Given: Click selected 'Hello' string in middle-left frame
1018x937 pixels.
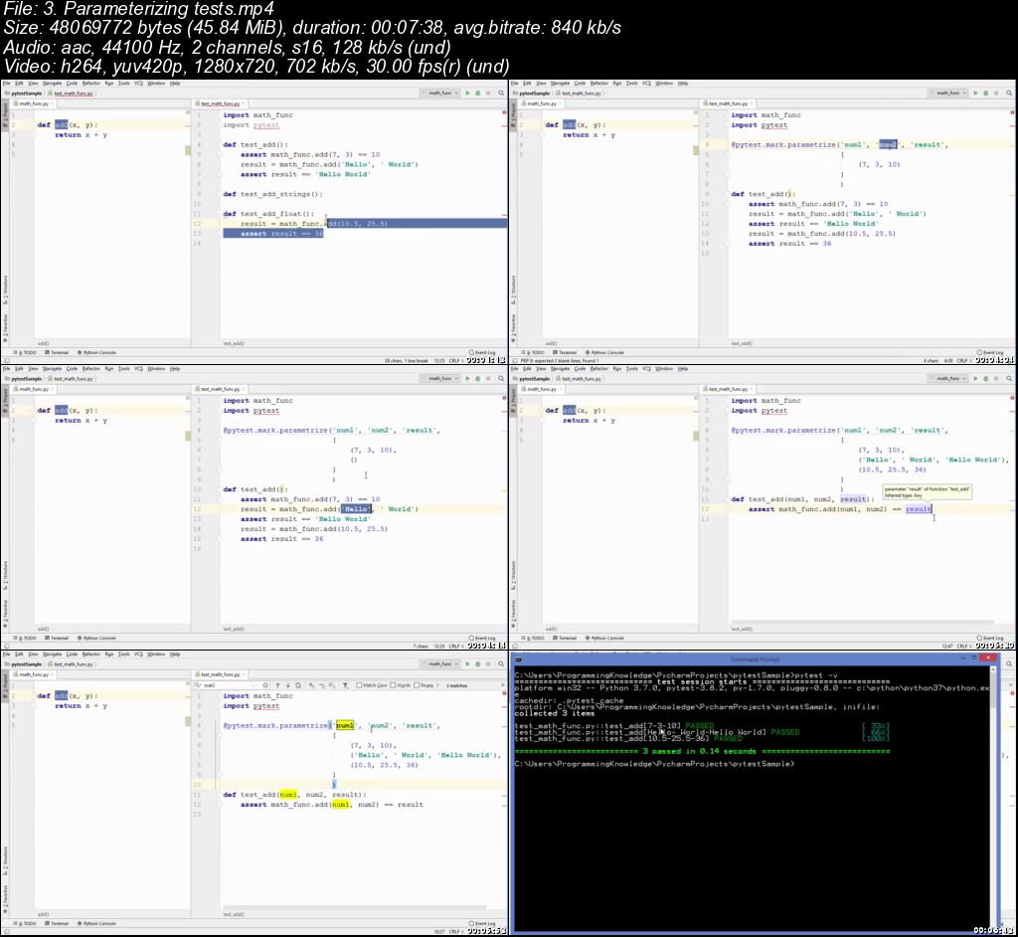Looking at the screenshot, I should coord(357,509).
